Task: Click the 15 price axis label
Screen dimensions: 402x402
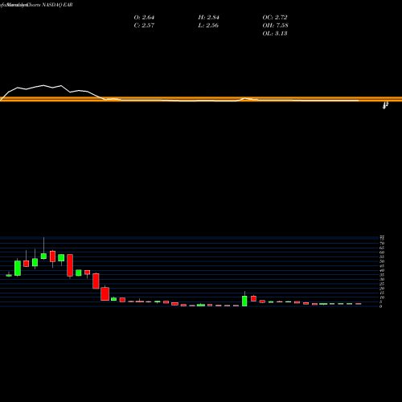Action: (382, 293)
